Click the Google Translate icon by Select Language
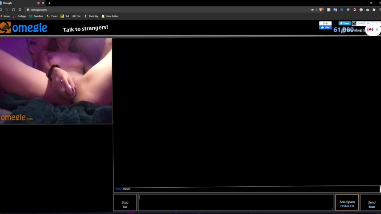This screenshot has height=214, width=381. (354, 23)
